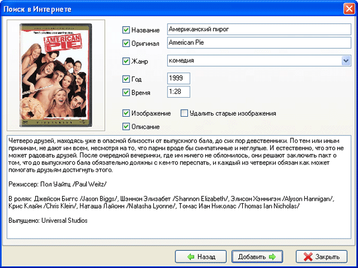Disable the Год checkbox
The width and height of the screenshot is (358, 268).
pyautogui.click(x=126, y=79)
